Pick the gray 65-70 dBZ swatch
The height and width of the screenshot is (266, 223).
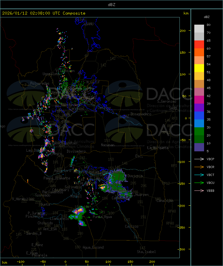tap(199, 37)
